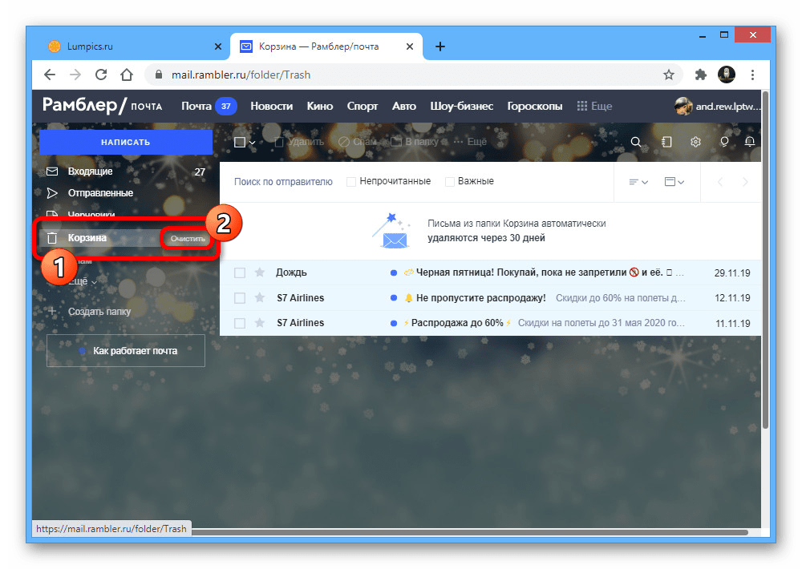Reload the page
This screenshot has width=802, height=569.
pos(101,75)
